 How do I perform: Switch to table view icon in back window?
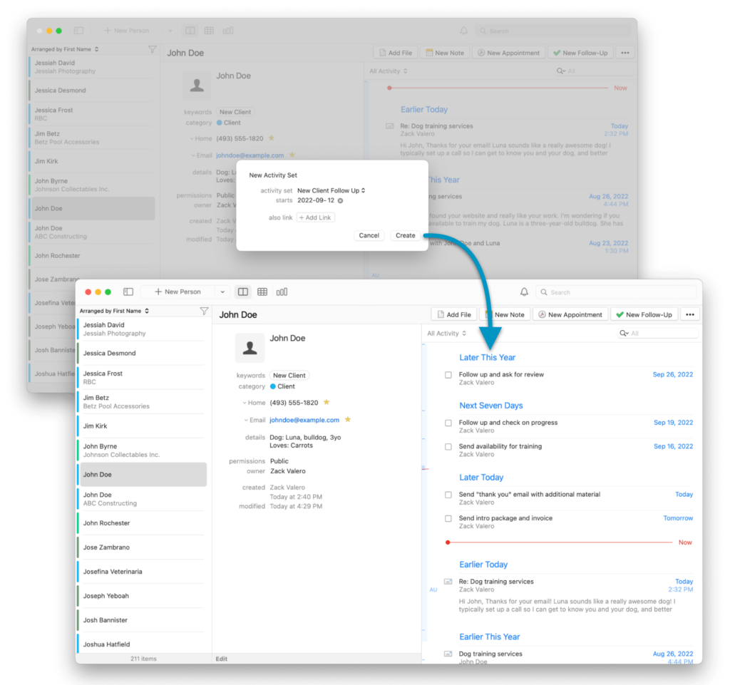pos(209,31)
